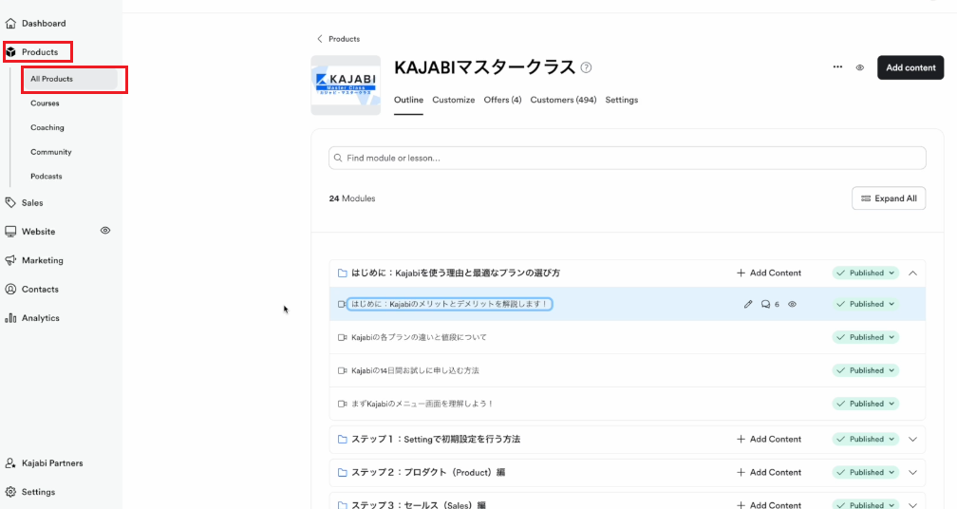This screenshot has height=509, width=957.
Task: Open lesson はじめに：Kajabiのメリットとデメリット
Action: 449,304
